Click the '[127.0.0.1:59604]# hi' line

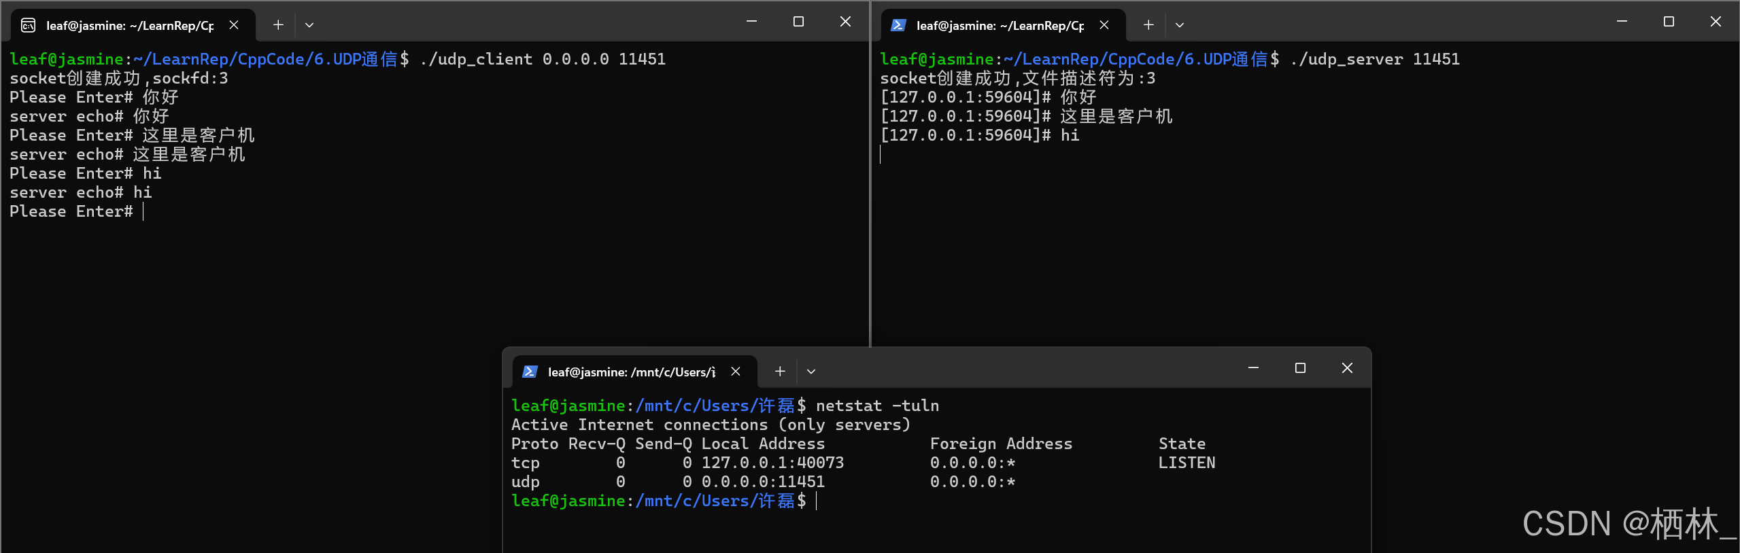coord(980,136)
